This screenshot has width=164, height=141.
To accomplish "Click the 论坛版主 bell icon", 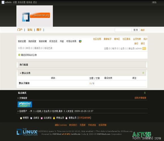I will (42, 118).
